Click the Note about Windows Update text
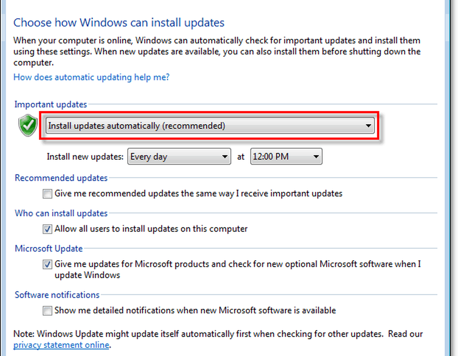 tap(218, 334)
